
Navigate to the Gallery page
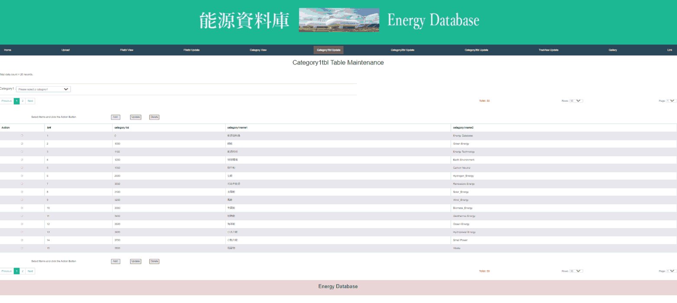coord(612,50)
